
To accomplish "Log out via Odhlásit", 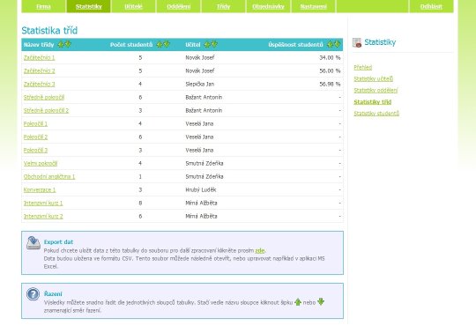I will coord(431,6).
